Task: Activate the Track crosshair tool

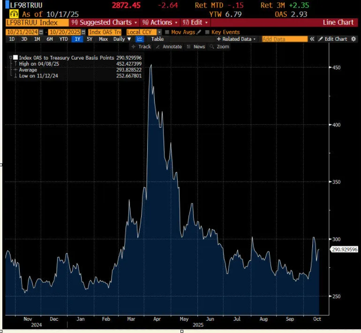Action: 142,46
